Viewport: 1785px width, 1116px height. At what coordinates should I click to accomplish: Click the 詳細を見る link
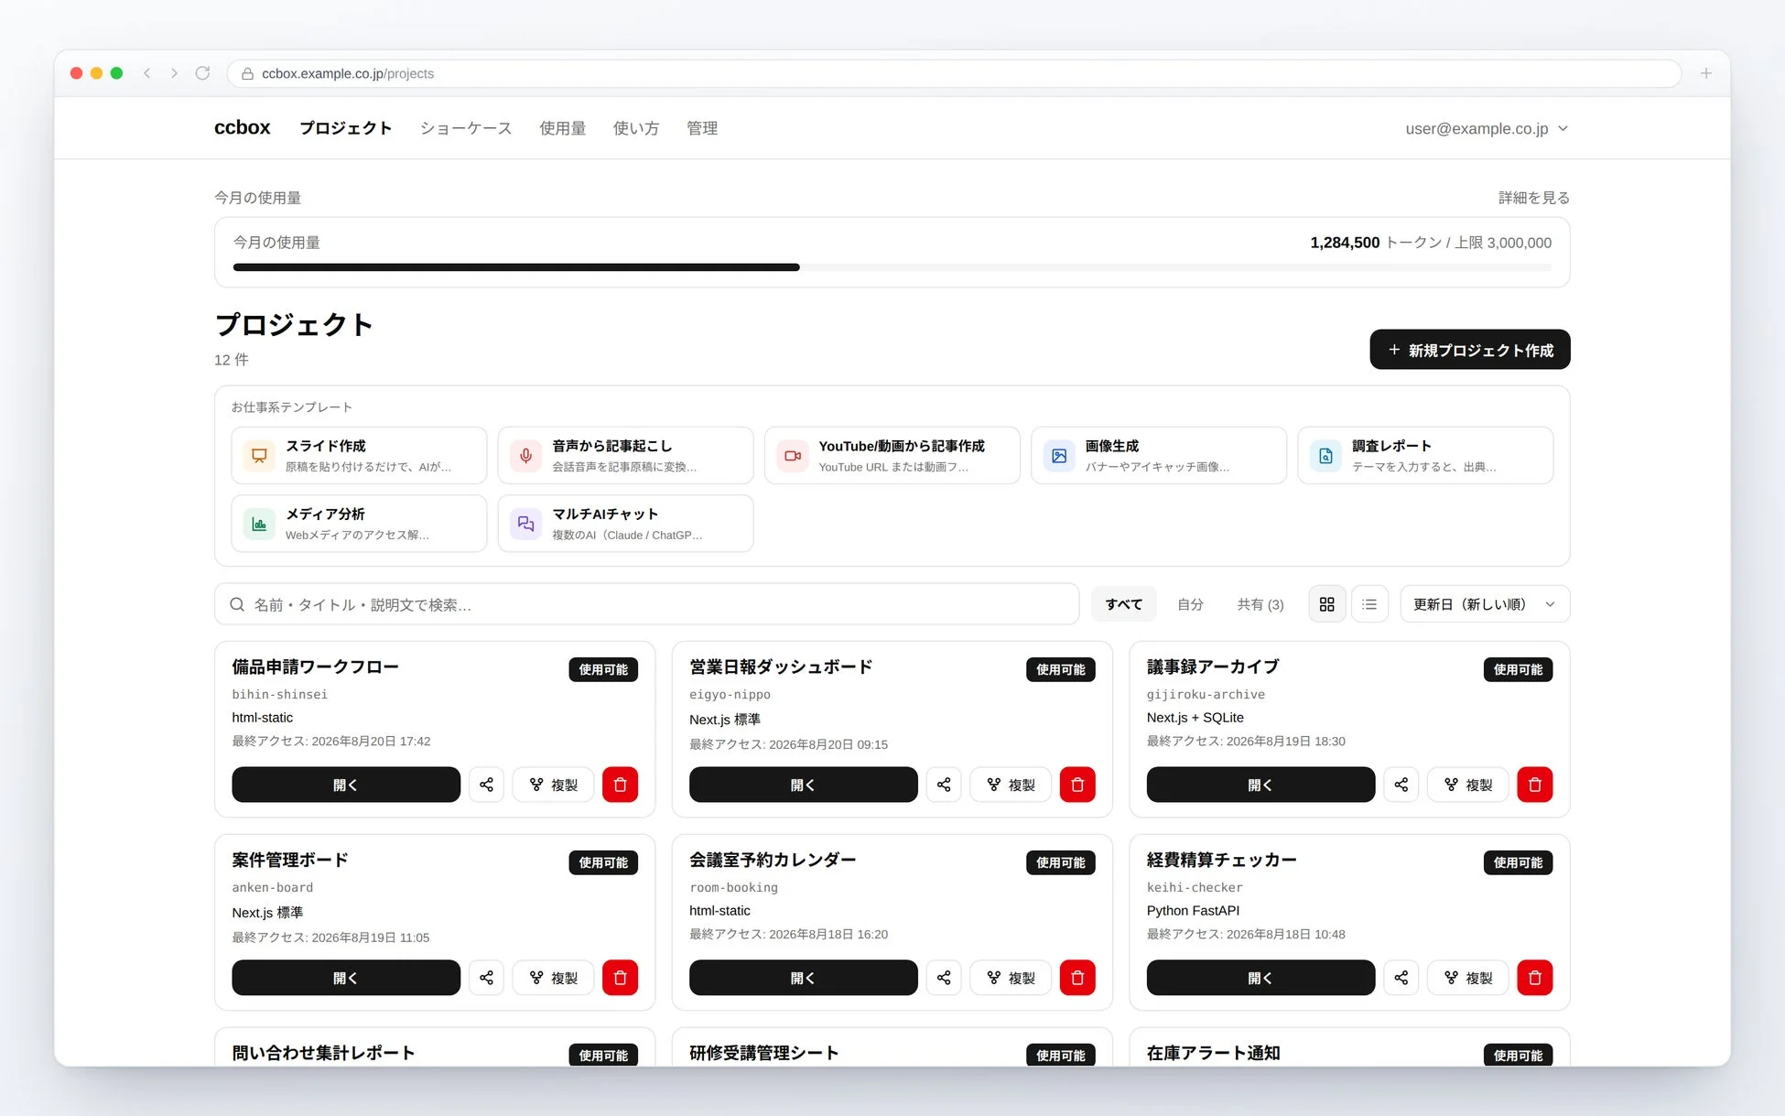pos(1534,198)
